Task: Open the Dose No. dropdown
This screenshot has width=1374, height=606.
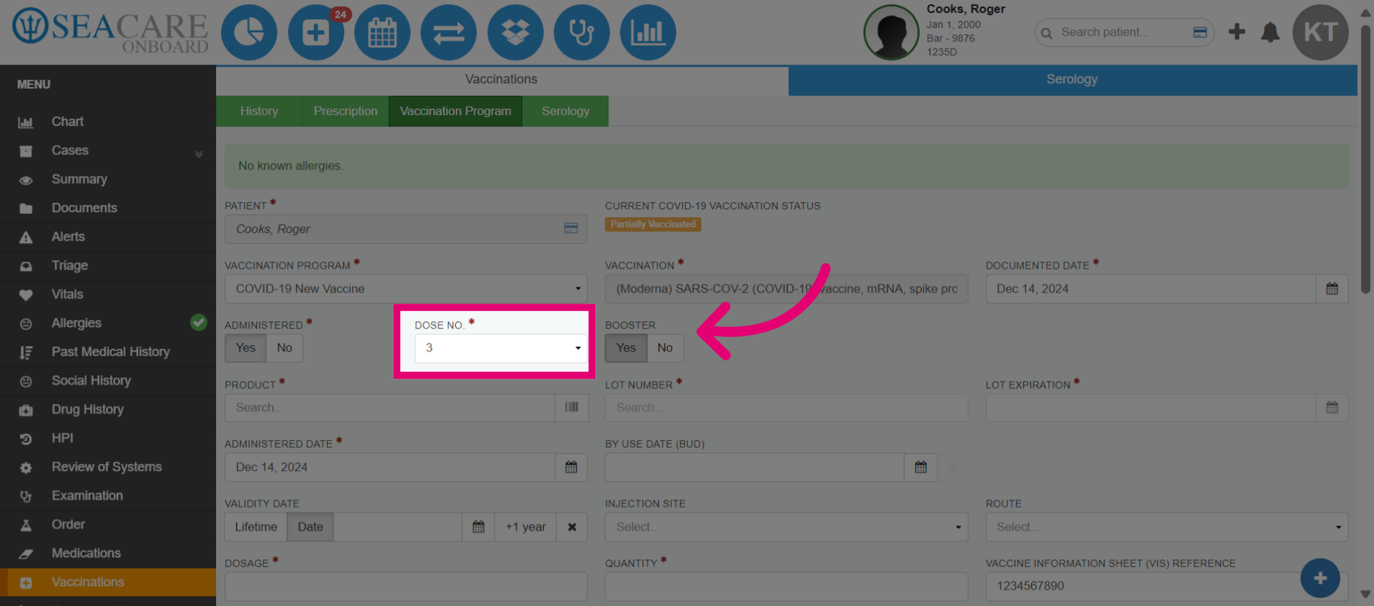Action: click(501, 348)
